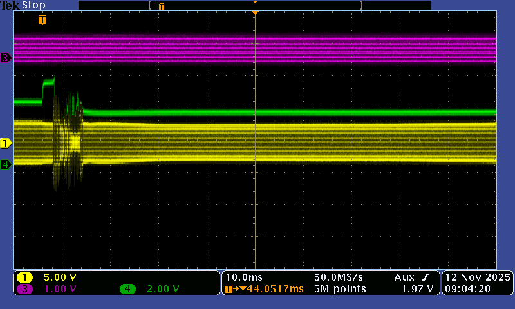Click the yellow channel 1 badge
Image resolution: width=515 pixels, height=309 pixels.
25,277
